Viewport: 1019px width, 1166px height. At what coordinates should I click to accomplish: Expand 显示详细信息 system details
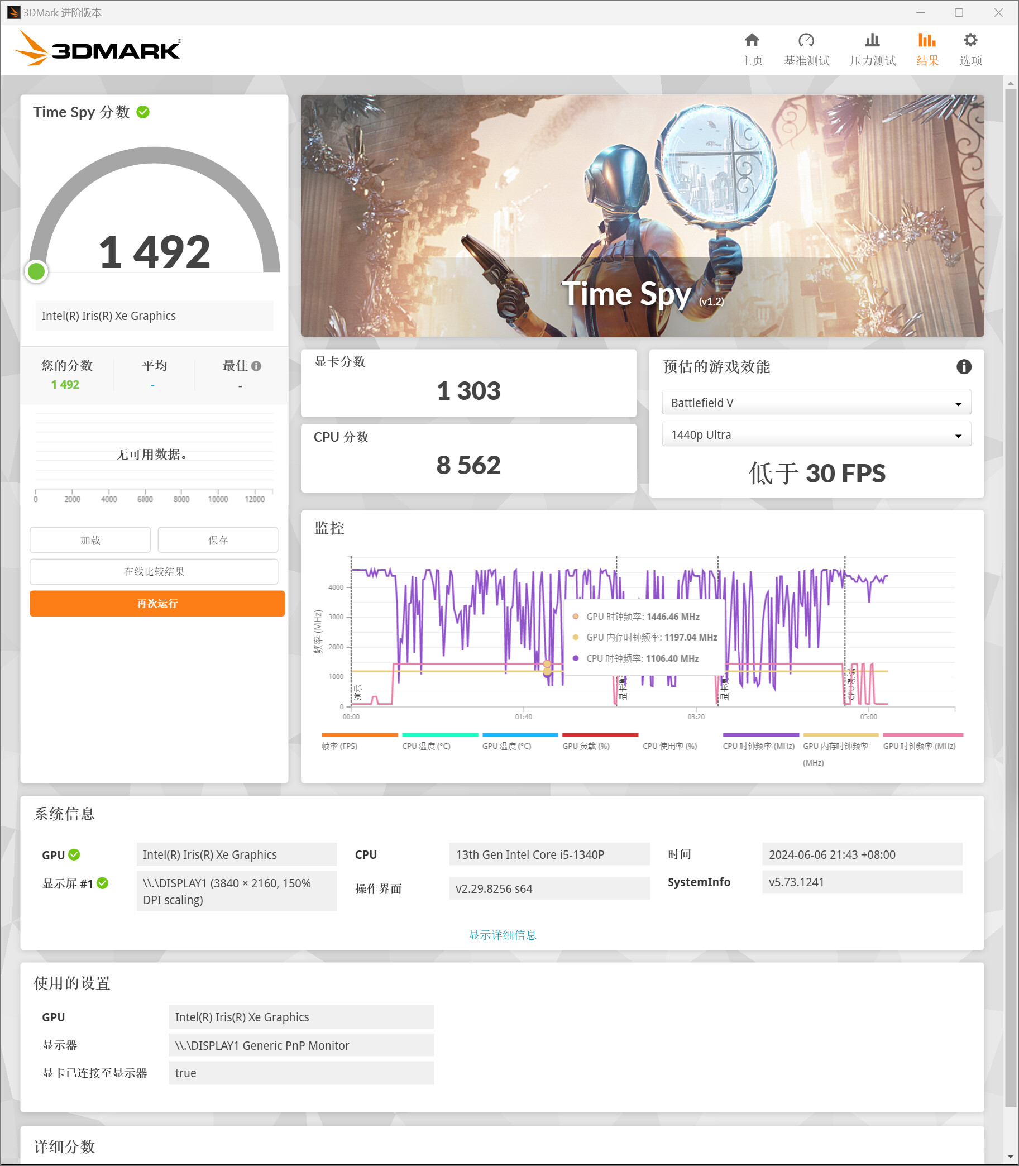(502, 935)
